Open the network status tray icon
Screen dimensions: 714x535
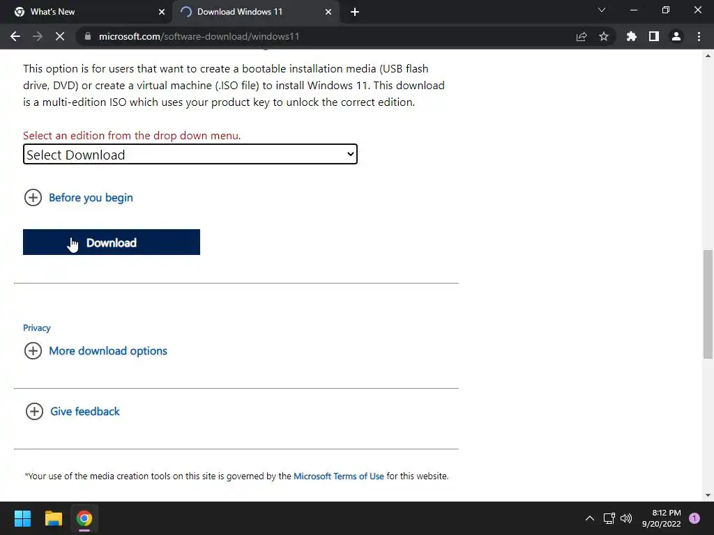pos(609,518)
